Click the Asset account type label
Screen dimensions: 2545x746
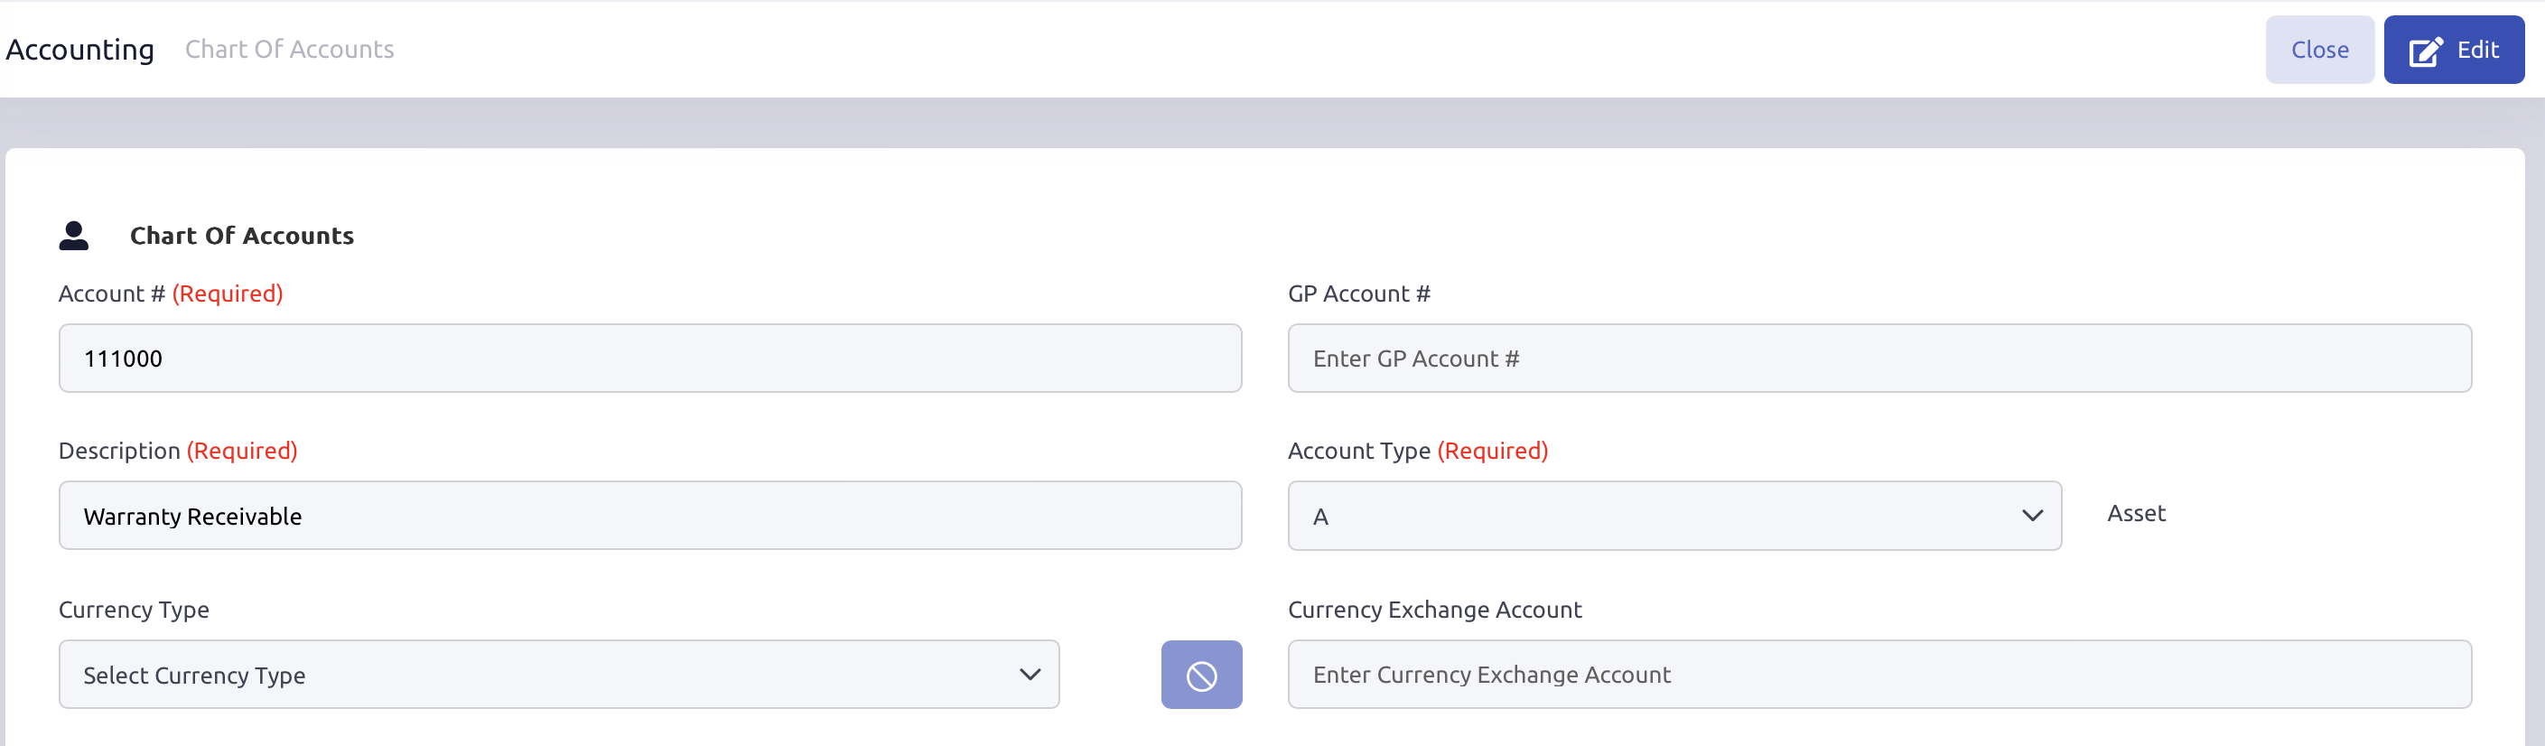click(x=2136, y=514)
